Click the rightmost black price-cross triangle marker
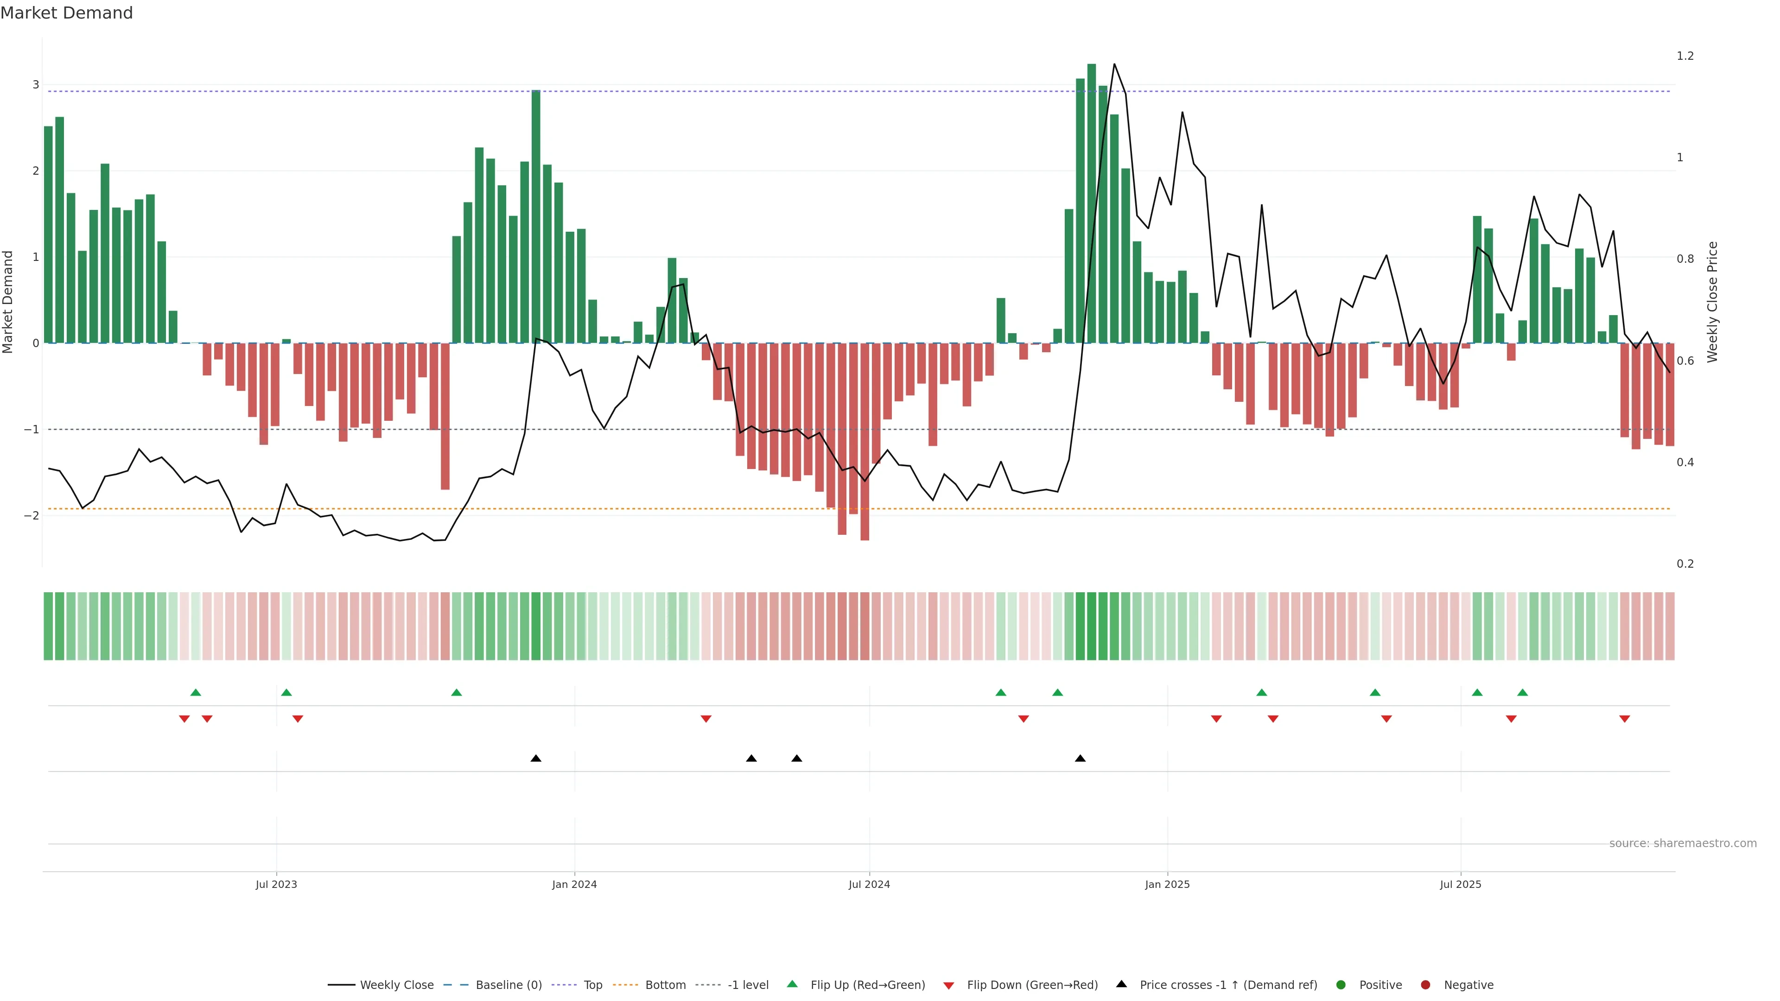Screen dimensions: 1780x1001 tap(1080, 759)
